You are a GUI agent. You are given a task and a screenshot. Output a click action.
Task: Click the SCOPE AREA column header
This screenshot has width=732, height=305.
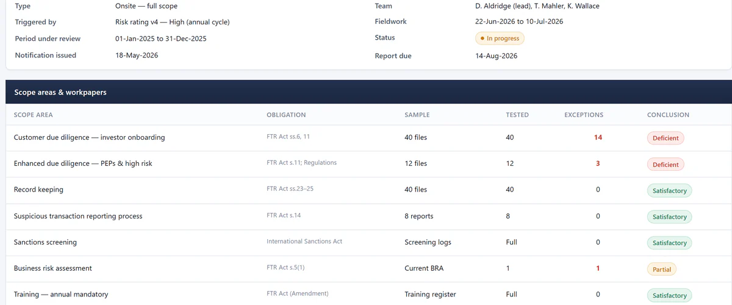coord(34,115)
